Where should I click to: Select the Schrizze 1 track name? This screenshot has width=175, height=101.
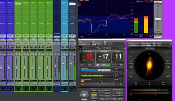[x=18, y=85]
